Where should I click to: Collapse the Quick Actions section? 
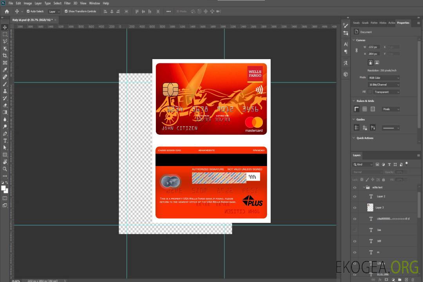click(354, 138)
